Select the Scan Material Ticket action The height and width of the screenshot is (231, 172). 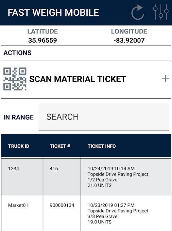tap(86, 79)
